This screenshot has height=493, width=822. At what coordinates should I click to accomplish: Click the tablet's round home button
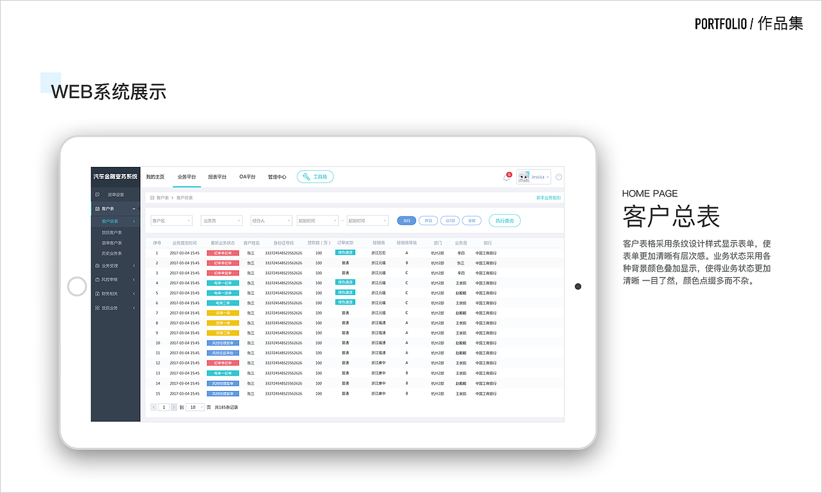(77, 286)
